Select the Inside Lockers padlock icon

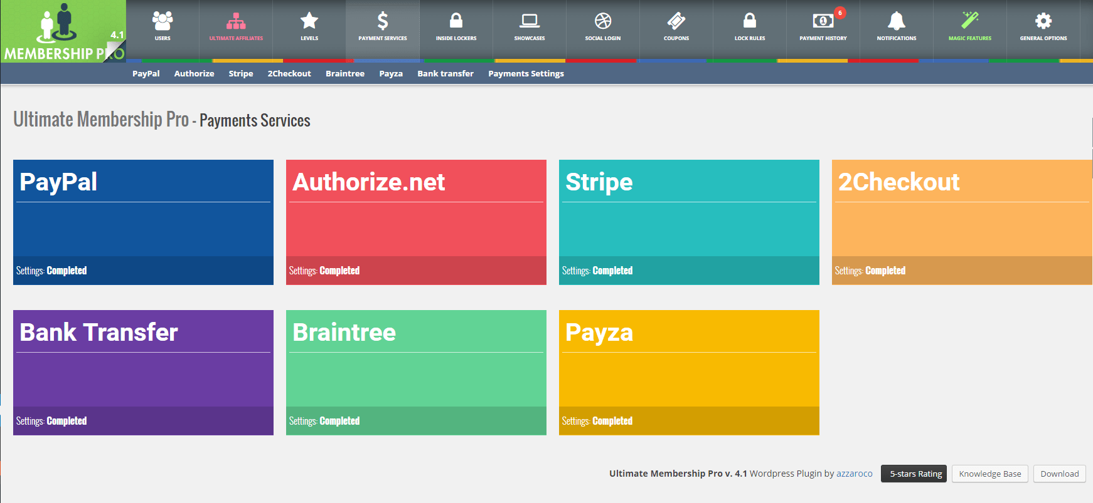coord(456,22)
